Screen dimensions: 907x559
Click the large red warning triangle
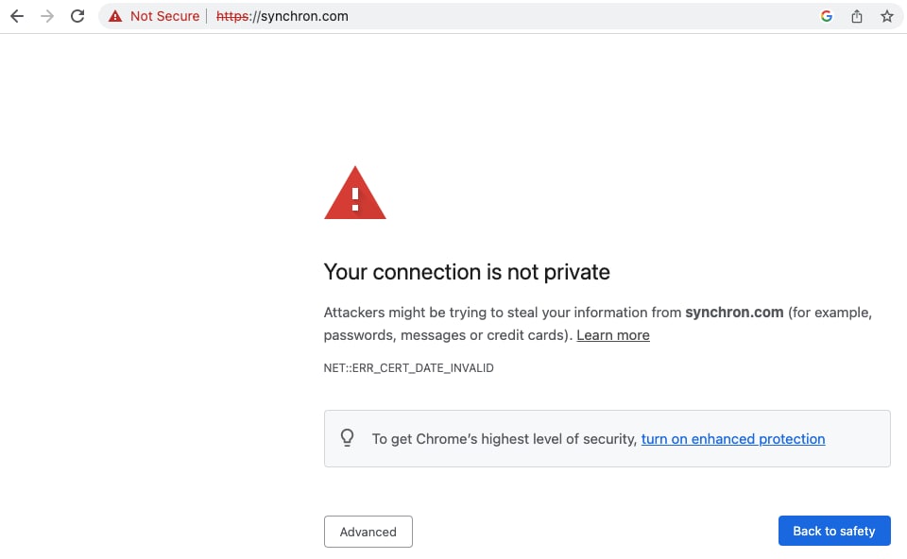pyautogui.click(x=355, y=194)
